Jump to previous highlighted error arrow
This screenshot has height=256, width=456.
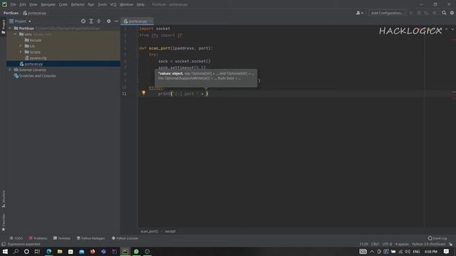click(x=447, y=30)
